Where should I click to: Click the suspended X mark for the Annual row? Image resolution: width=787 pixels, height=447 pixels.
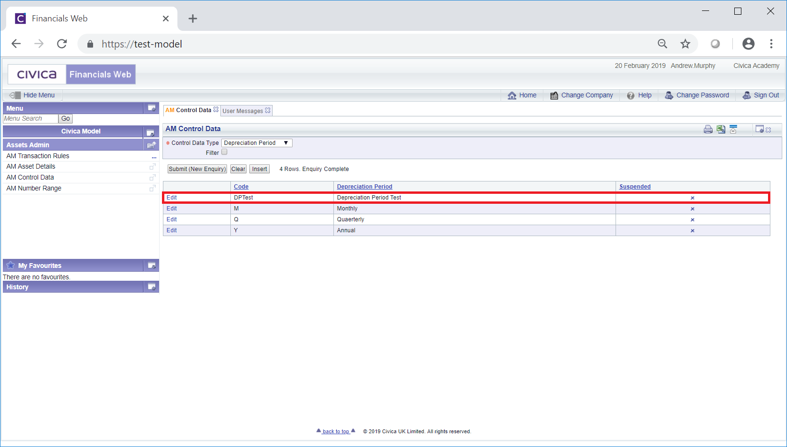point(692,231)
